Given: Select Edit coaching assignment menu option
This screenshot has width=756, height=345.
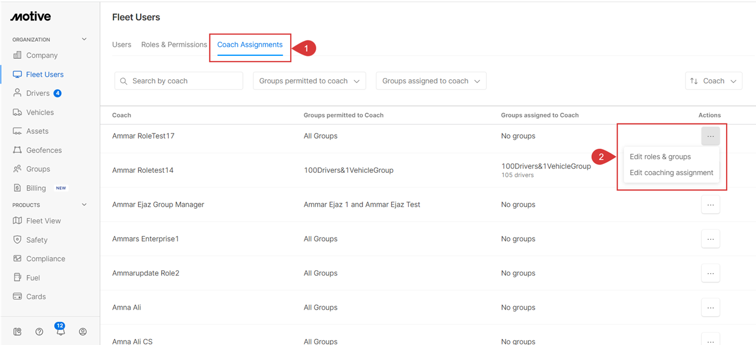Looking at the screenshot, I should [x=671, y=173].
